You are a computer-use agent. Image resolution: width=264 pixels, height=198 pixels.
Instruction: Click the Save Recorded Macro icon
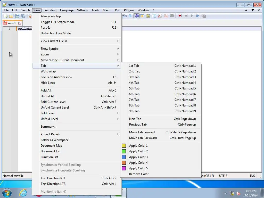pyautogui.click(x=204, y=16)
